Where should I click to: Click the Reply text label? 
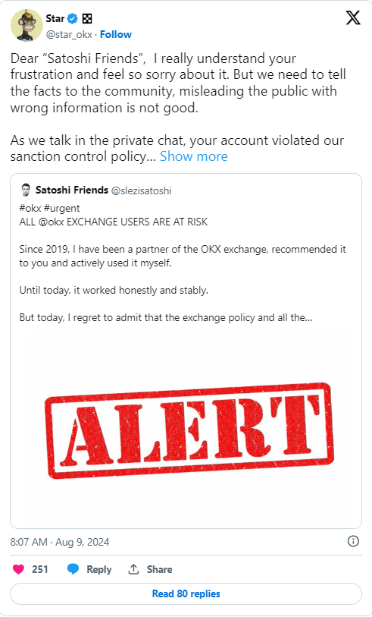[x=99, y=569]
